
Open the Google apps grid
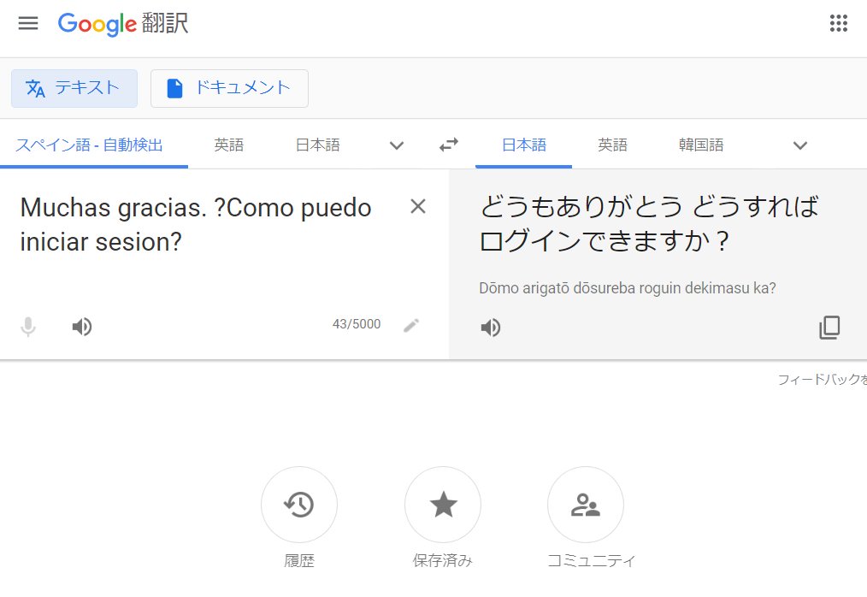[x=838, y=23]
